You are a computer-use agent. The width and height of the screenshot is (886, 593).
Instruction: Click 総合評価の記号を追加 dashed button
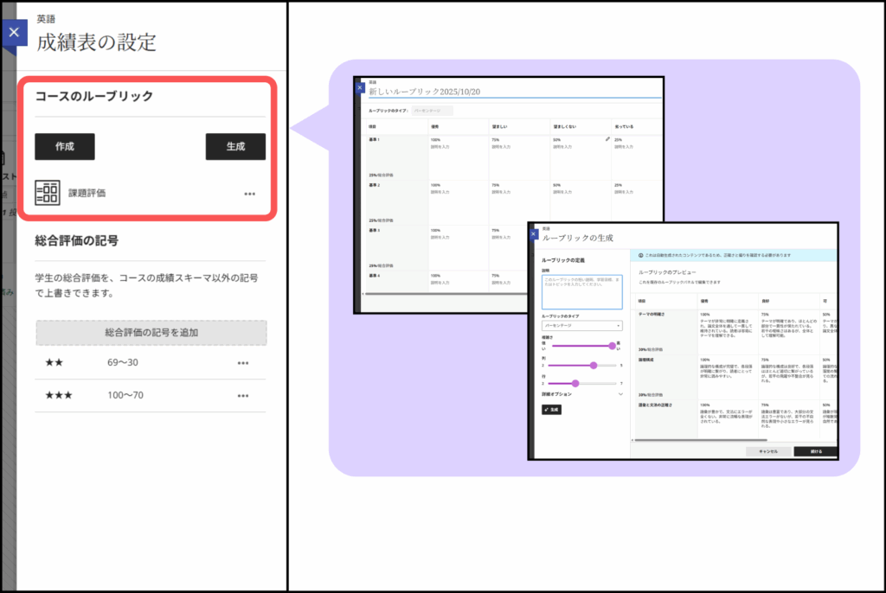151,333
